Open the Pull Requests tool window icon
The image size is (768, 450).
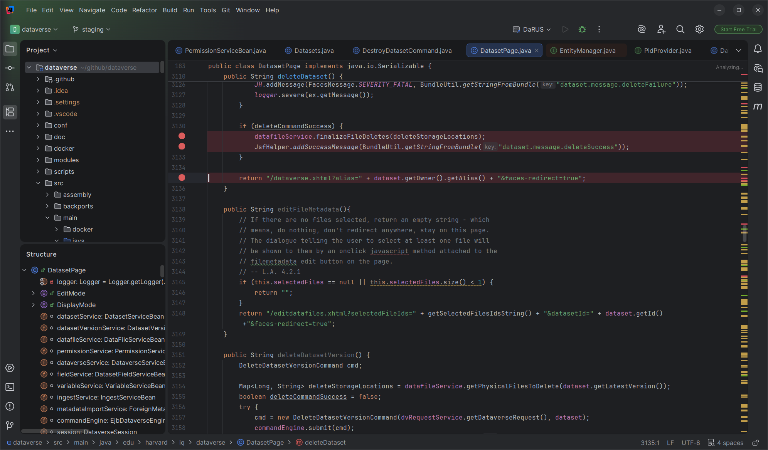click(x=10, y=87)
